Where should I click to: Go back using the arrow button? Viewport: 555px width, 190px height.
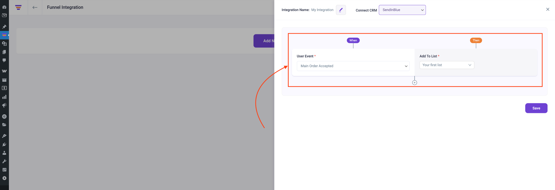[35, 8]
